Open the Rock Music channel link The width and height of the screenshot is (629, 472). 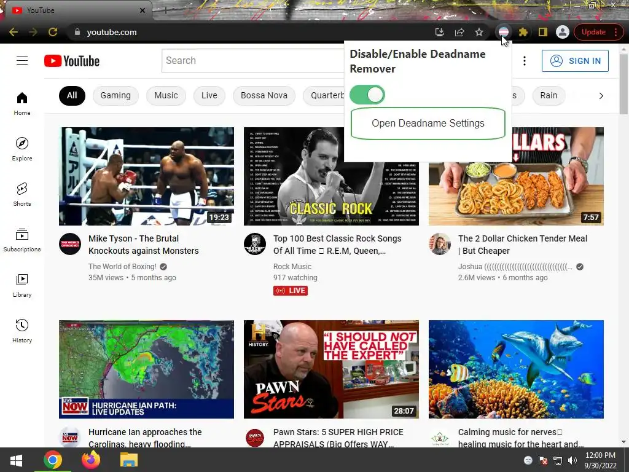292,267
